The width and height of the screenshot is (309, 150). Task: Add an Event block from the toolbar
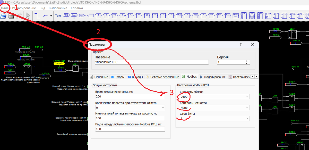point(74,15)
